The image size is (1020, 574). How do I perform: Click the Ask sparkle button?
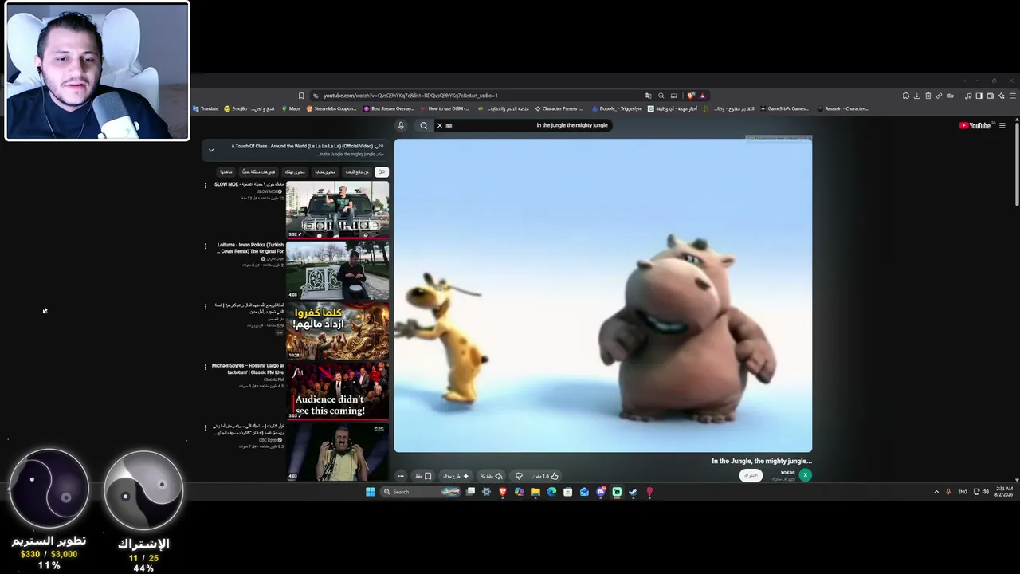point(457,476)
